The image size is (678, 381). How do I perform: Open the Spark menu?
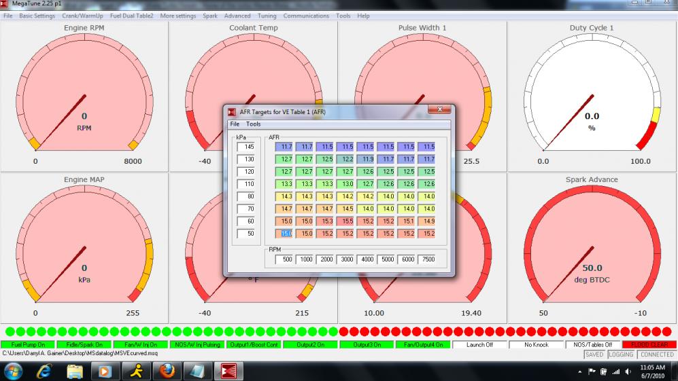tap(210, 16)
